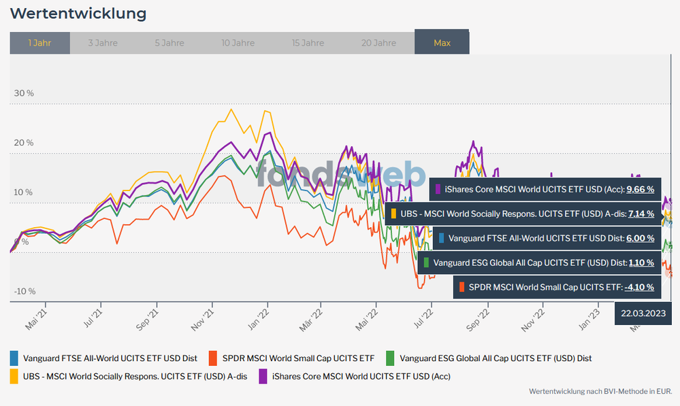The width and height of the screenshot is (680, 406).
Task: Choose the 15 Jahre time range
Action: (x=308, y=43)
